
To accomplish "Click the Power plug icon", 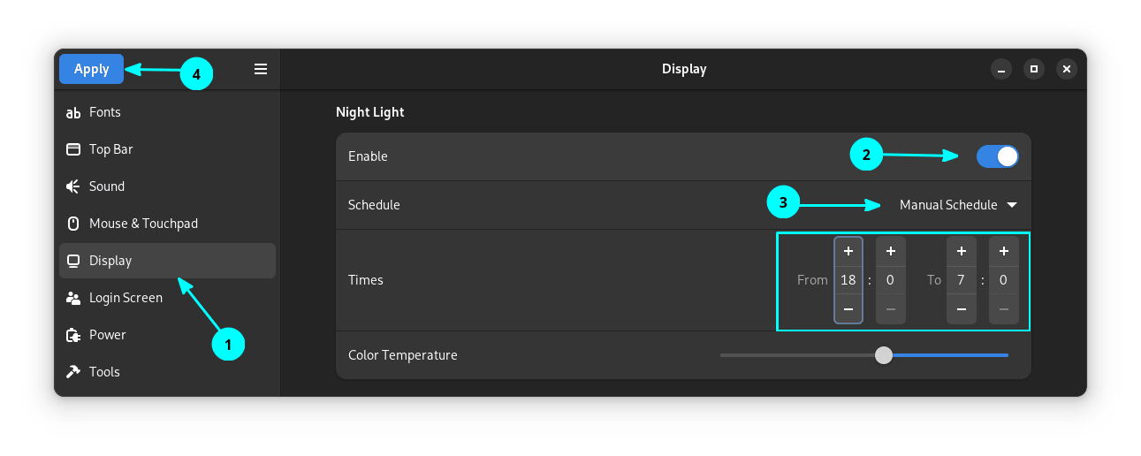I will (73, 335).
